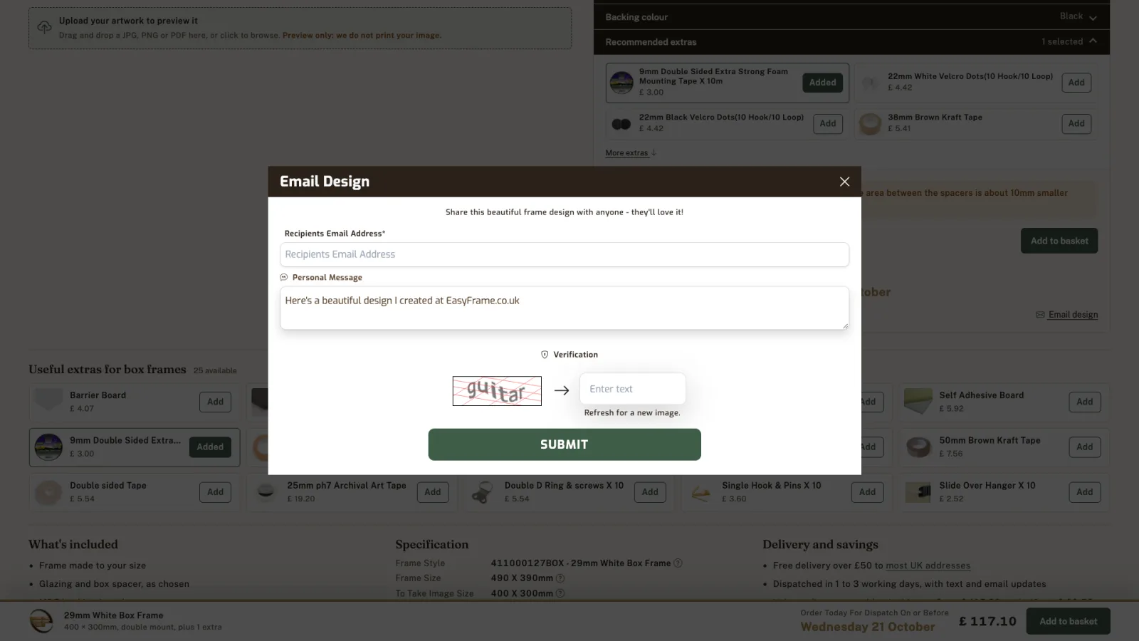This screenshot has height=641, width=1139.
Task: Click the 22mm Black Velcro Dots icon
Action: tap(621, 124)
